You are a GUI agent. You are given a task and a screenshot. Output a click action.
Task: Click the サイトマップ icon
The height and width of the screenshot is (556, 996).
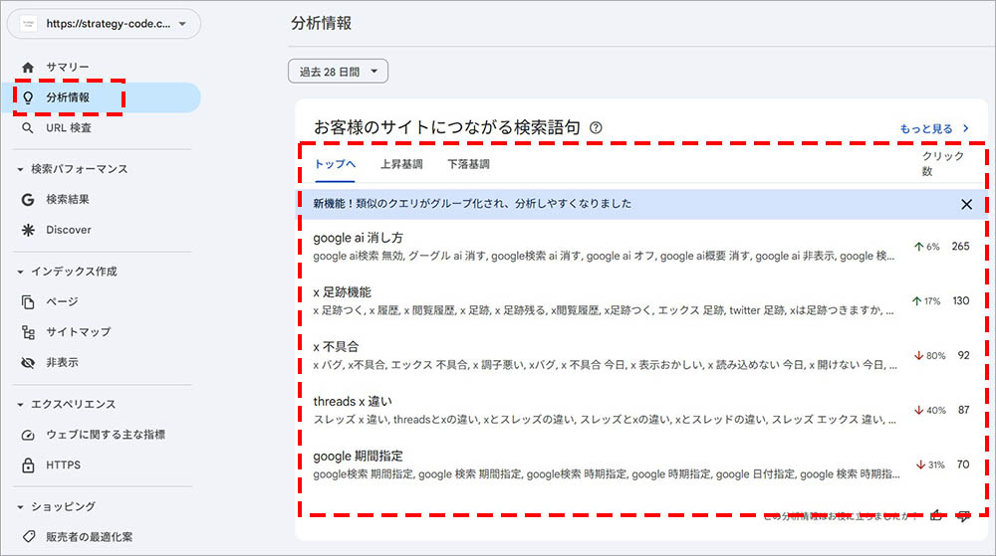click(28, 332)
